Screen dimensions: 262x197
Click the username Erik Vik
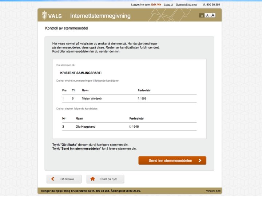tap(156, 5)
